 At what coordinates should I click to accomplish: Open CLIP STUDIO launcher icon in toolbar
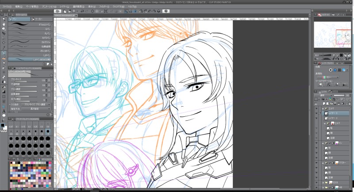[x=58, y=11]
